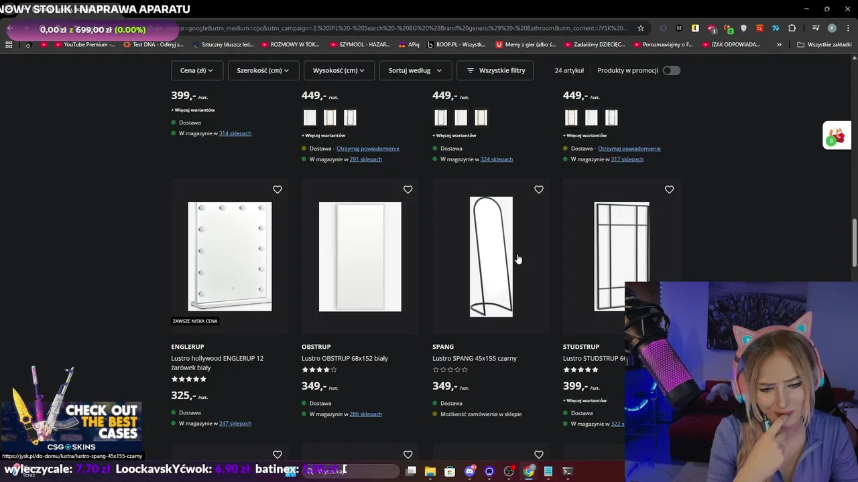Open the 286 sklepach link under OBSTRUP
The width and height of the screenshot is (858, 482).
[x=365, y=414]
